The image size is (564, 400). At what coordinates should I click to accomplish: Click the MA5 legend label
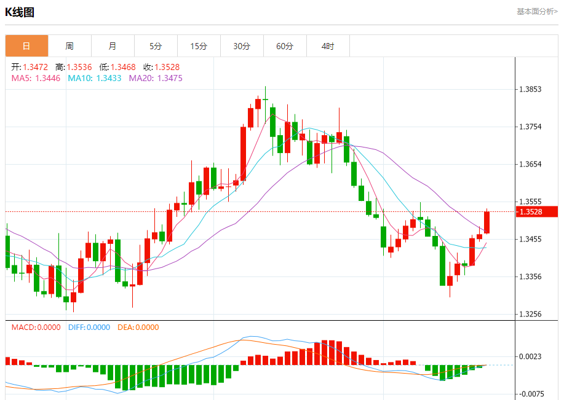click(36, 79)
